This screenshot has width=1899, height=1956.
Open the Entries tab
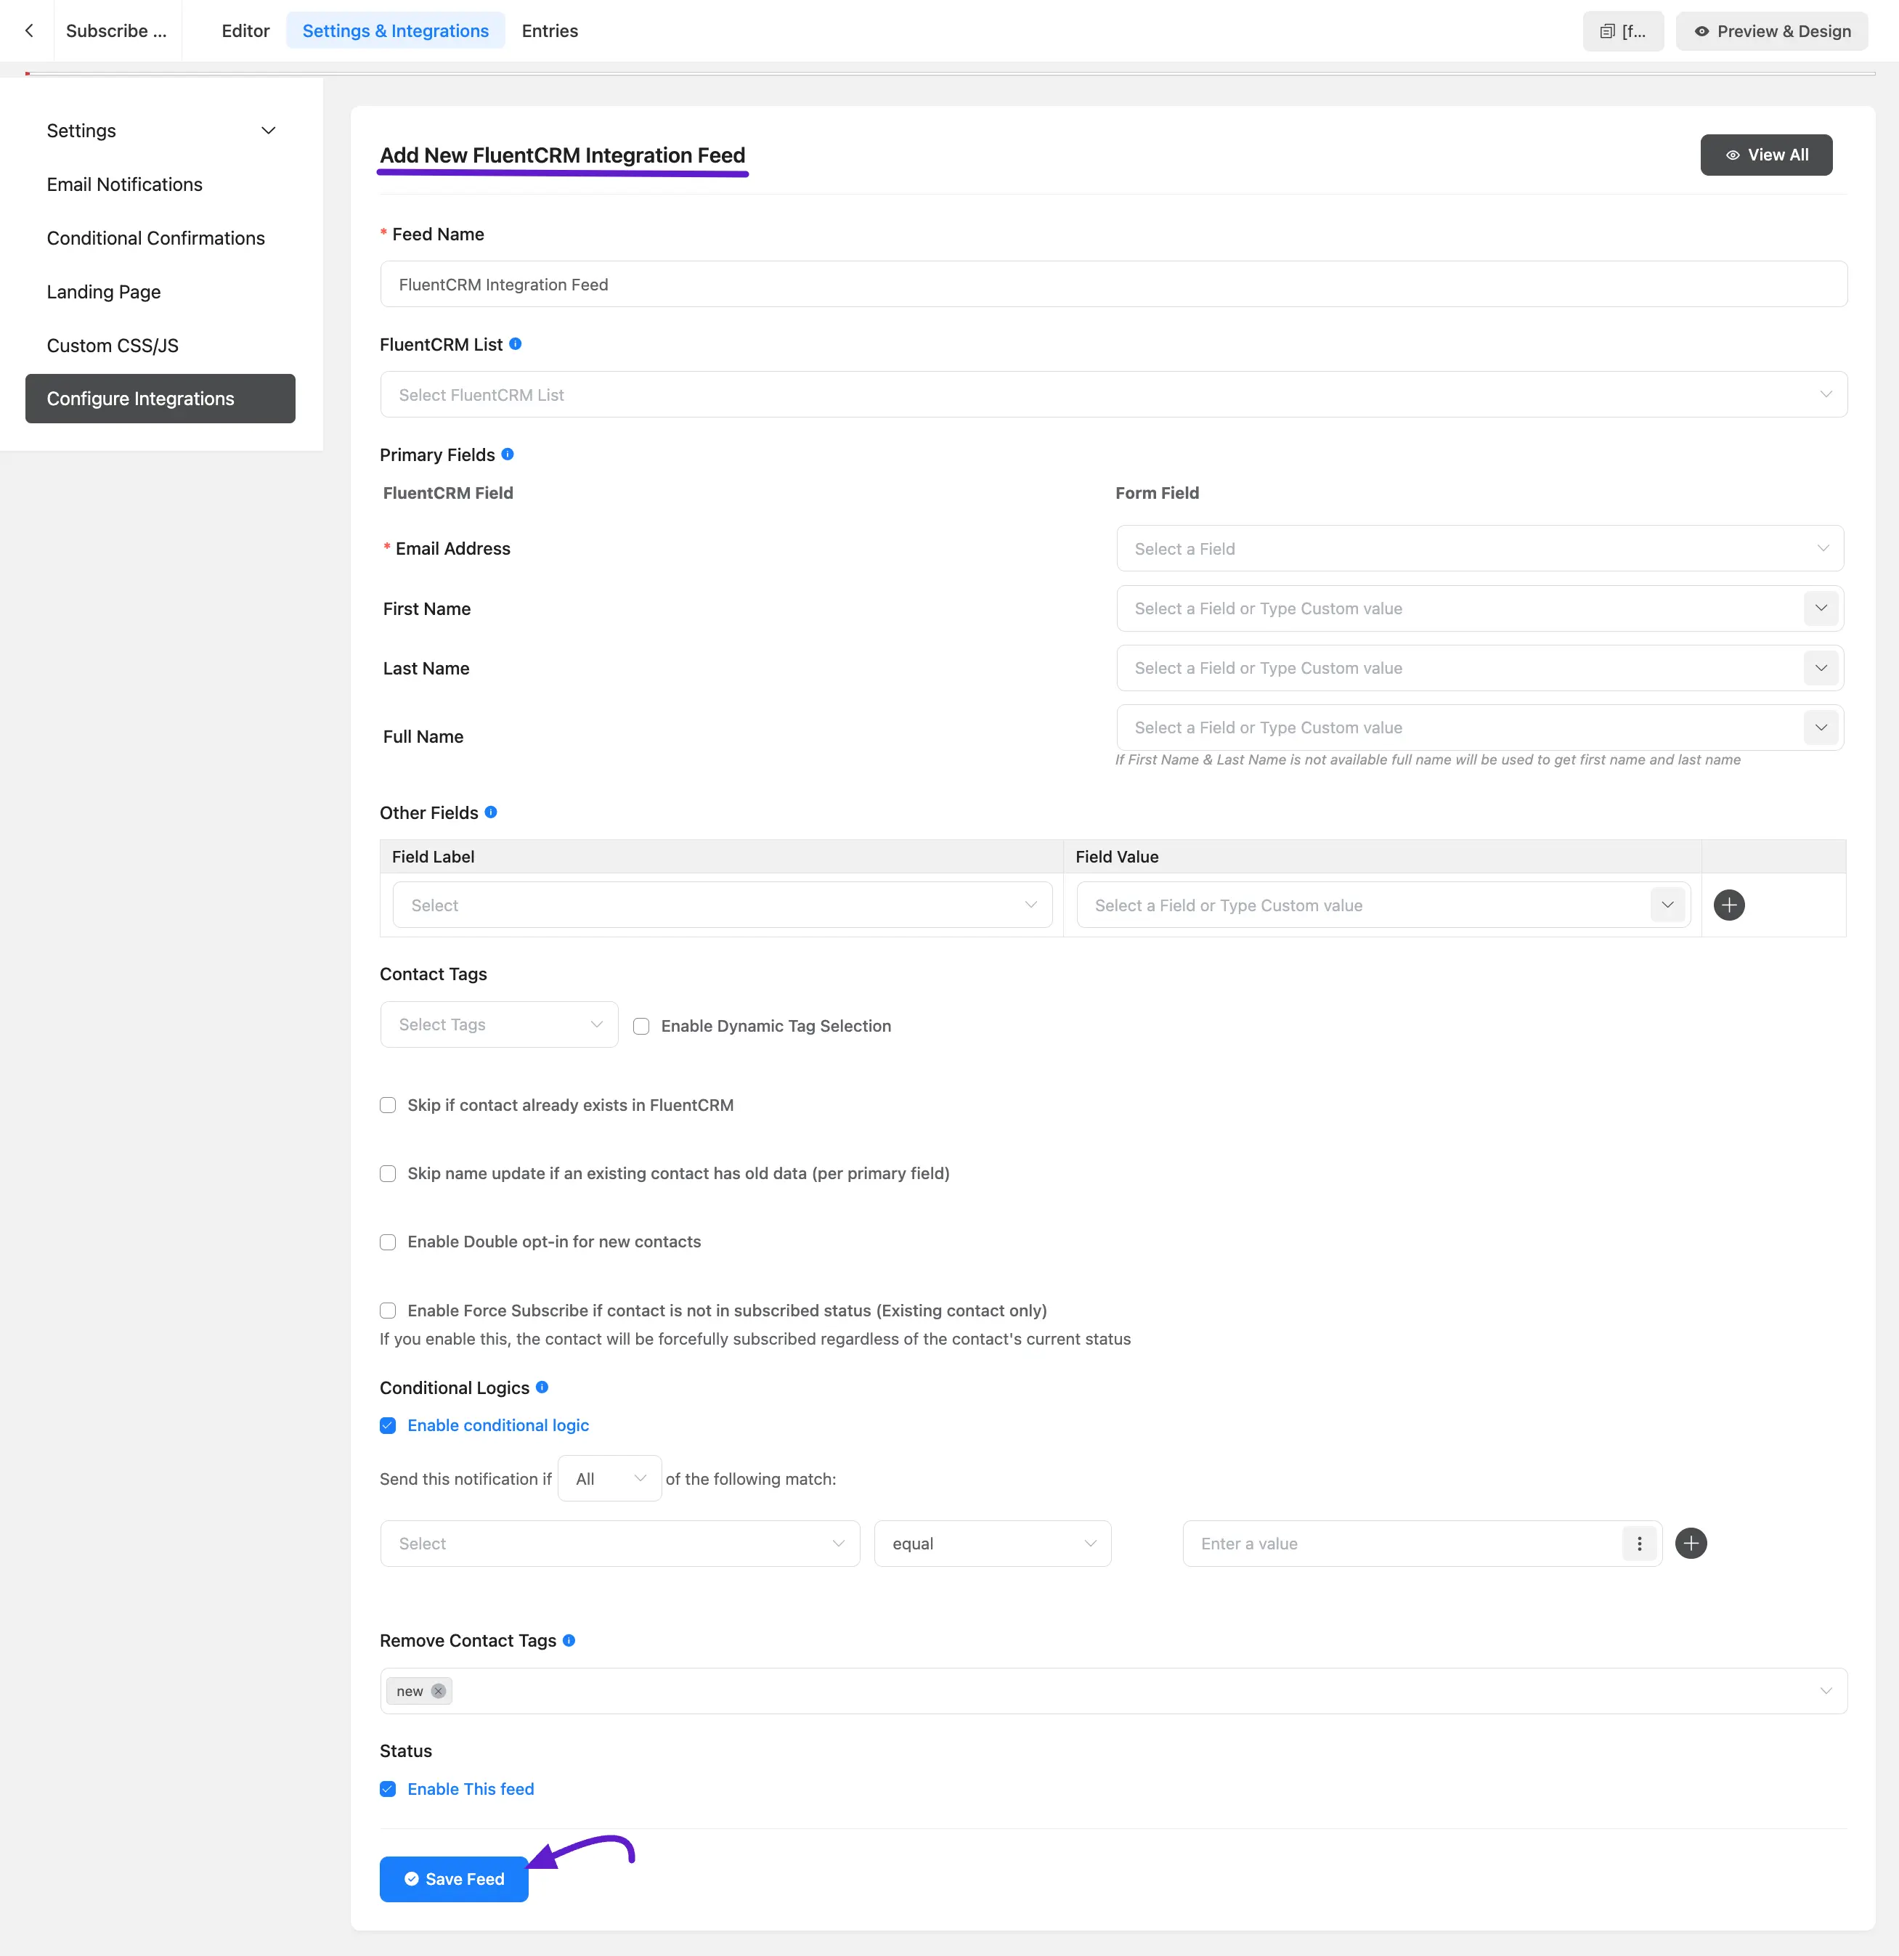point(550,31)
